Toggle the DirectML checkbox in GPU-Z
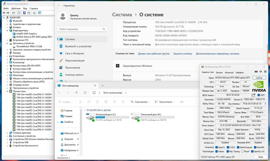 point(255,147)
